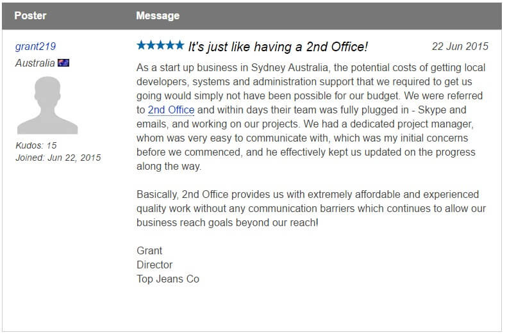The width and height of the screenshot is (507, 335).
Task: Click the Australian flag icon
Action: [63, 63]
